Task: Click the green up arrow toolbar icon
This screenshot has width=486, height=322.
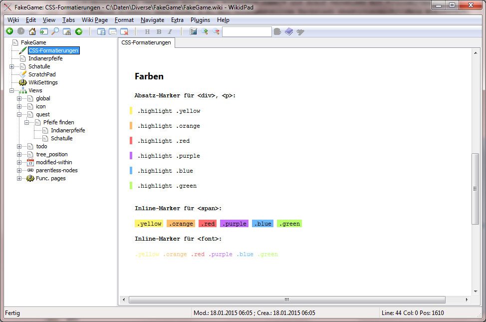Action: [78, 31]
